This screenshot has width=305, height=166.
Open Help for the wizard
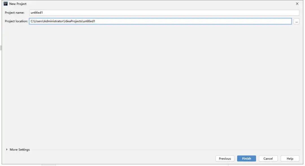click(290, 159)
